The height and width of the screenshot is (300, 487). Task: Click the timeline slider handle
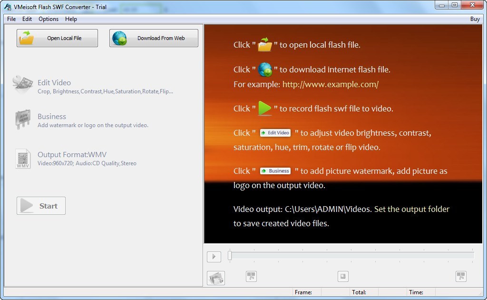pos(230,256)
